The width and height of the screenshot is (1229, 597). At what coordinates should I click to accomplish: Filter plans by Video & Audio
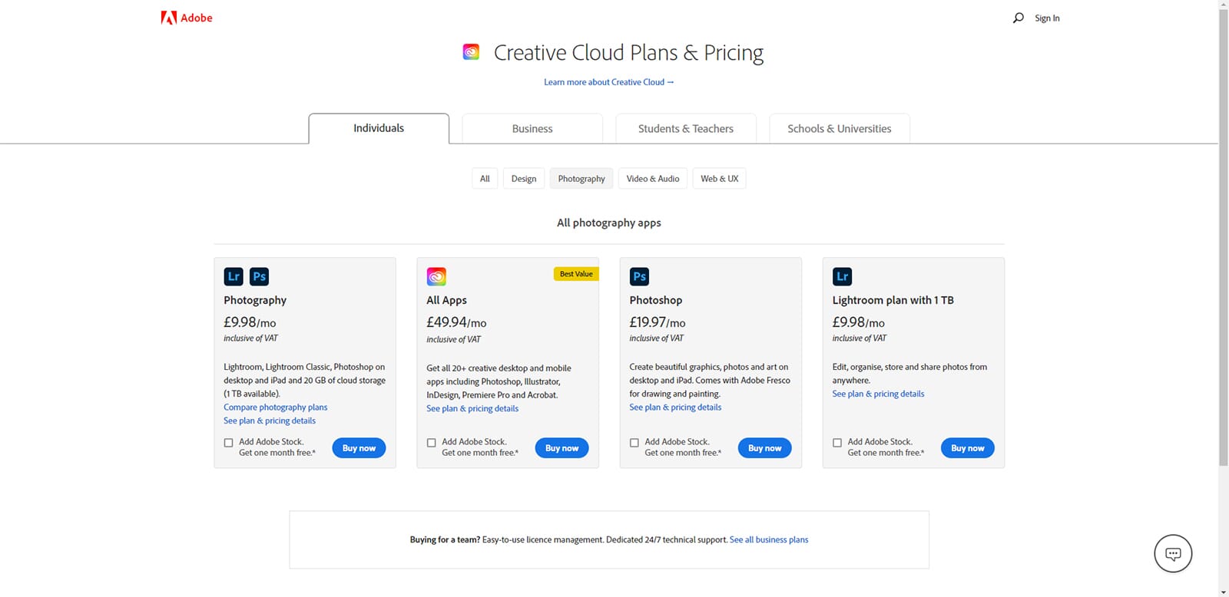pos(653,179)
